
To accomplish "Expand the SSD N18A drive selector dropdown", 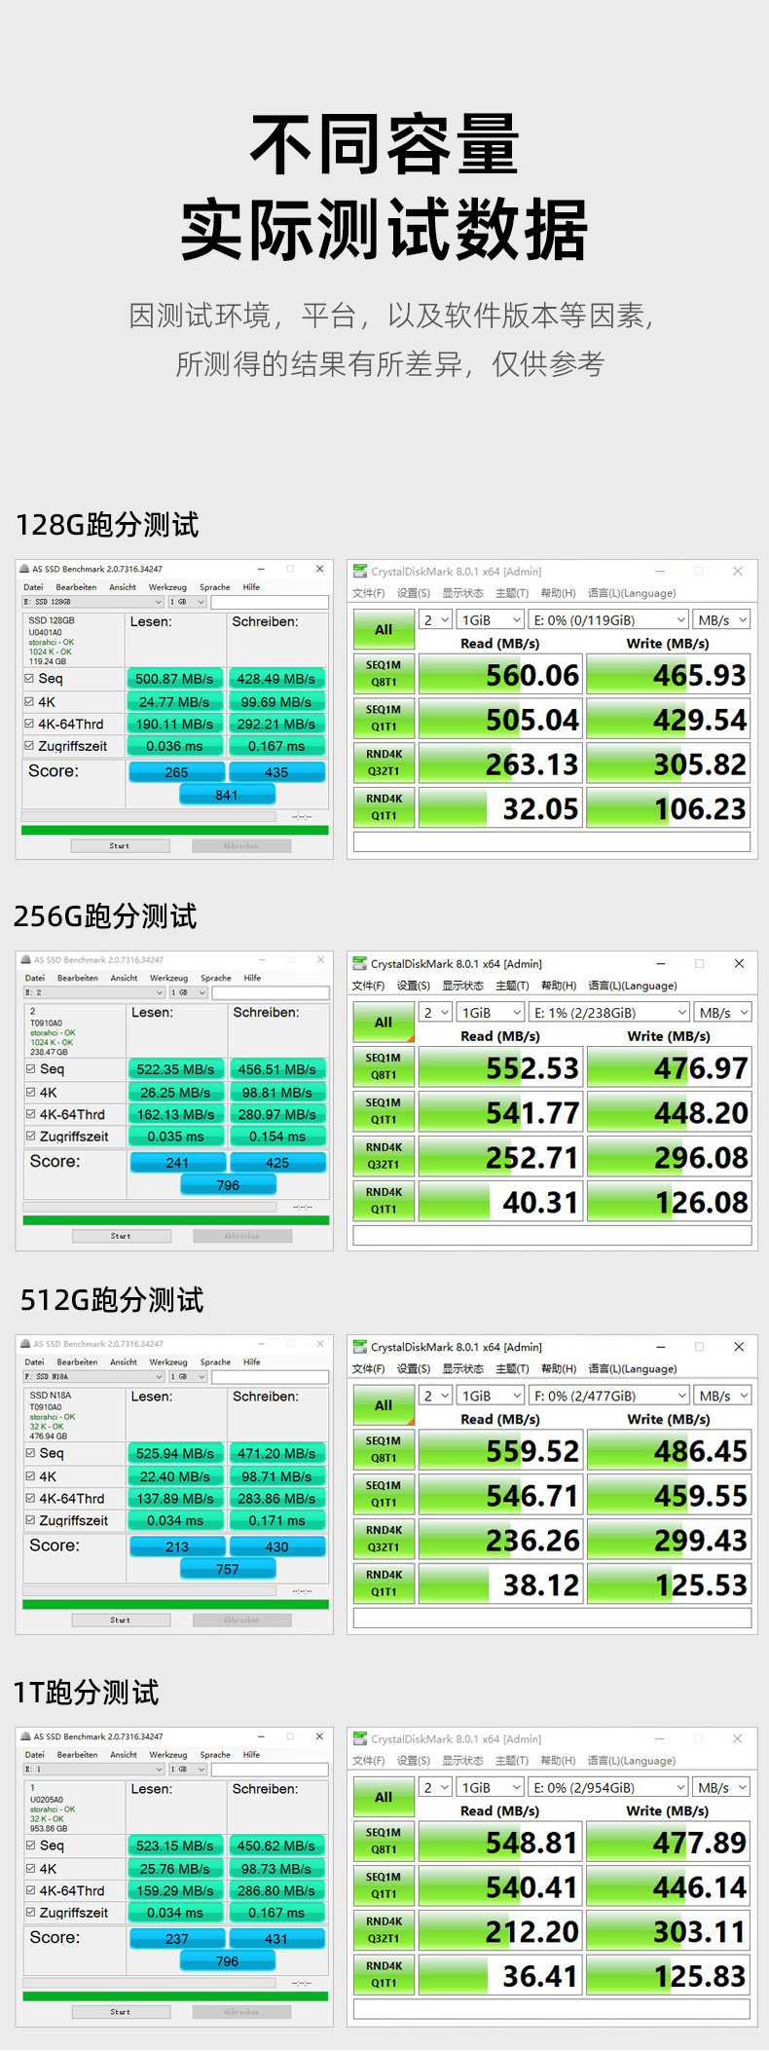I will tap(93, 1376).
